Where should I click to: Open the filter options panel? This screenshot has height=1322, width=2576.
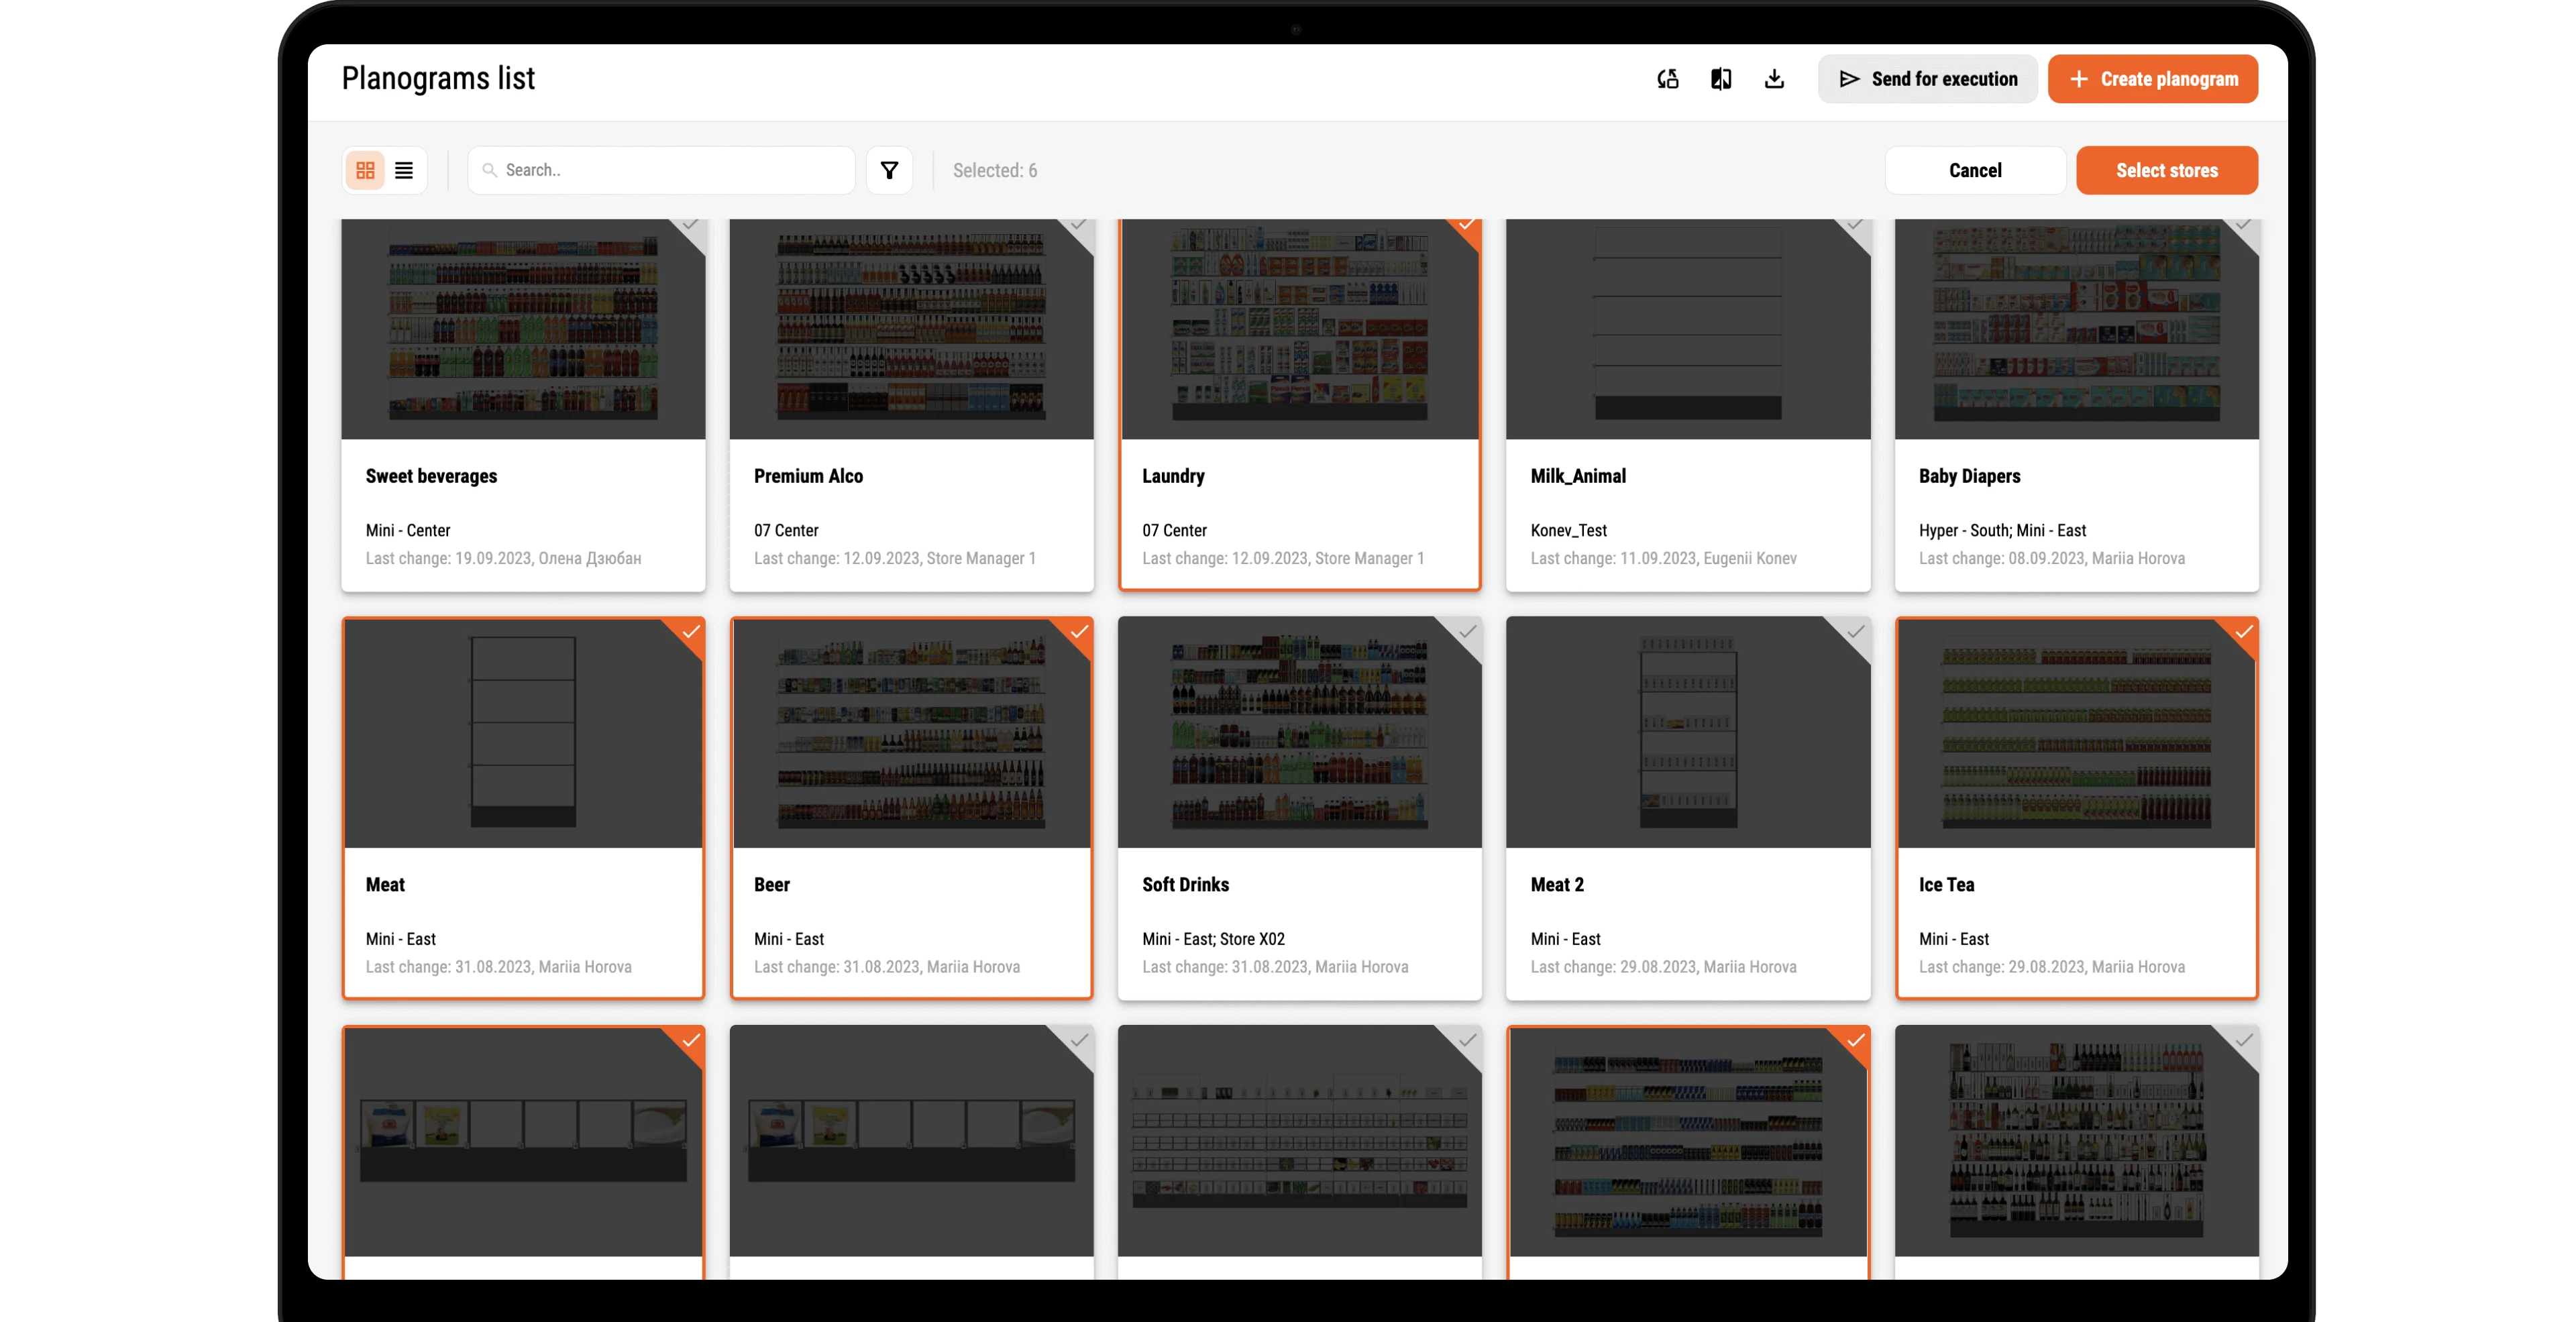point(889,170)
